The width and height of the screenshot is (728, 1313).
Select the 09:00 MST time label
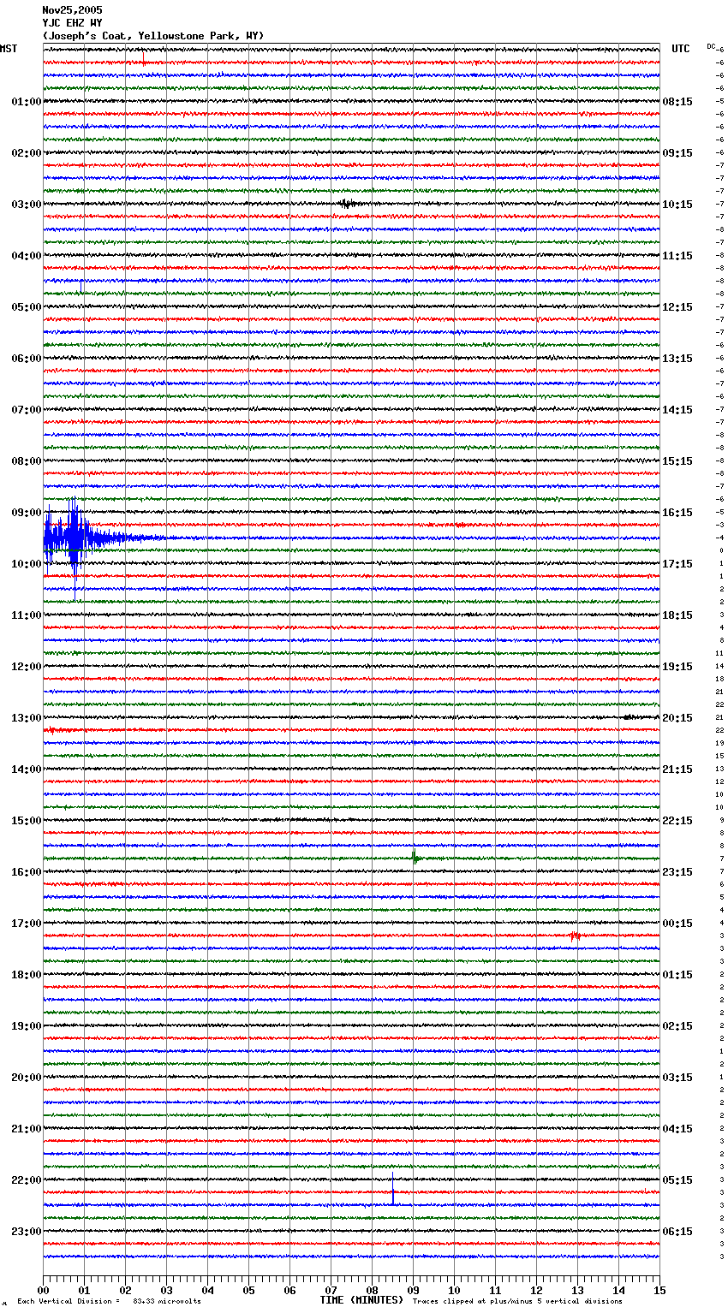[27, 513]
